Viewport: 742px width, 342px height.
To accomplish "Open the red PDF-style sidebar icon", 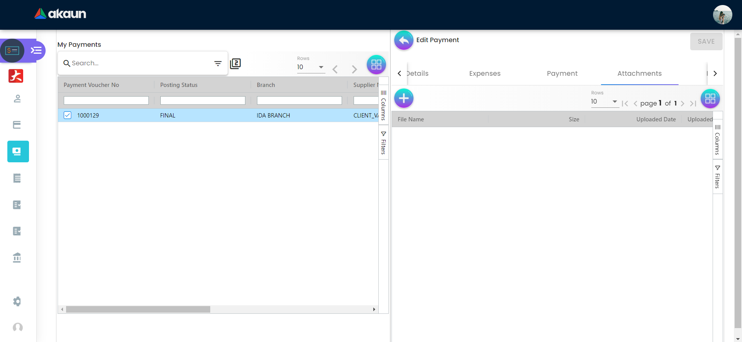I will [x=16, y=76].
